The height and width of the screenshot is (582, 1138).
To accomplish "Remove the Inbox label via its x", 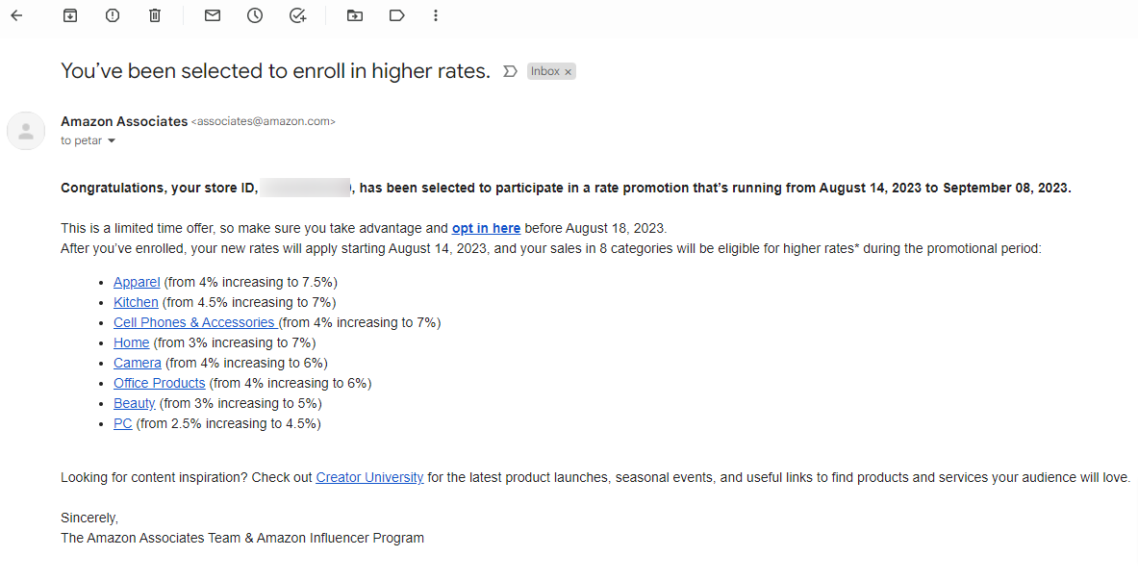I will [569, 72].
